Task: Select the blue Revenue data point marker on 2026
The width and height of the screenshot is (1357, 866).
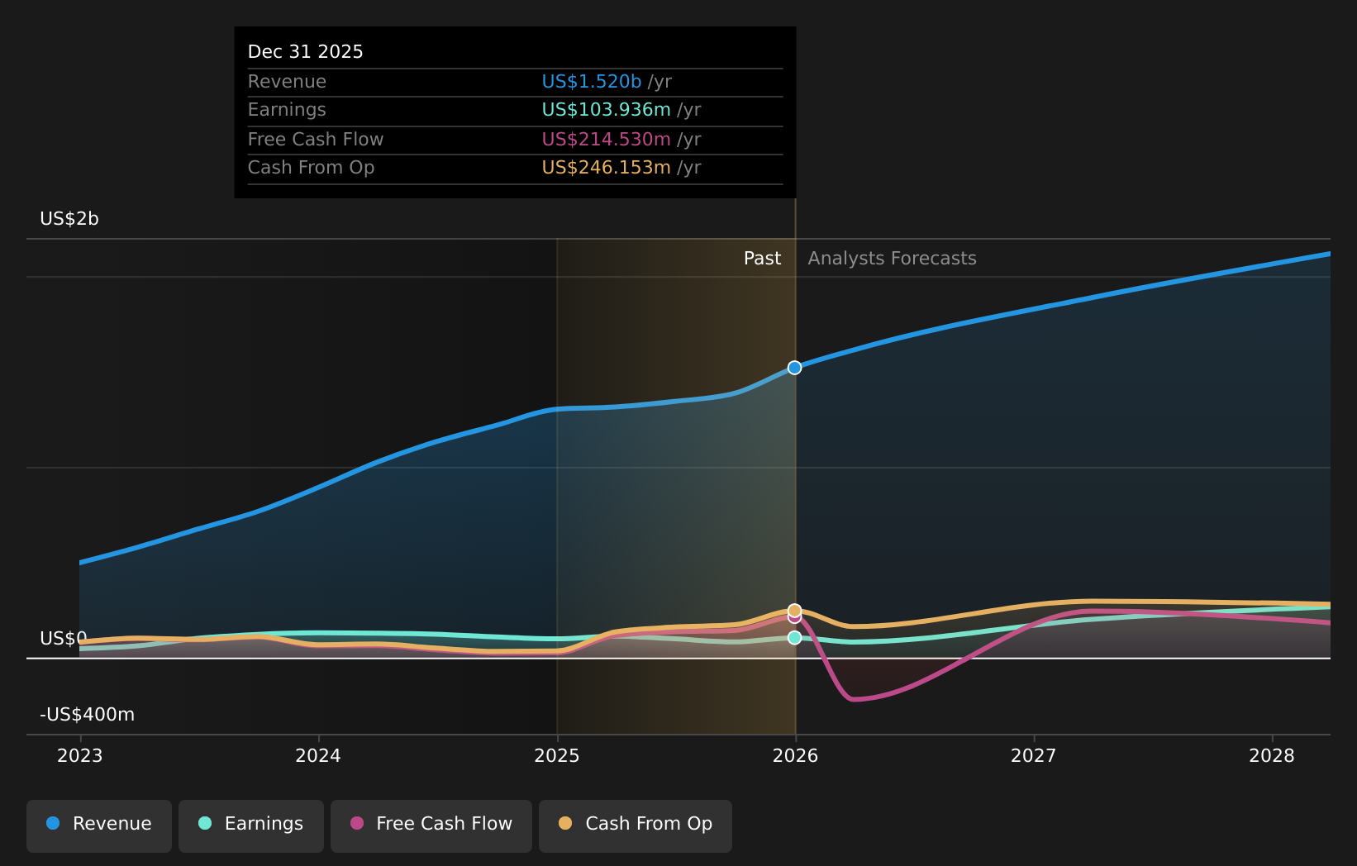Action: (794, 368)
